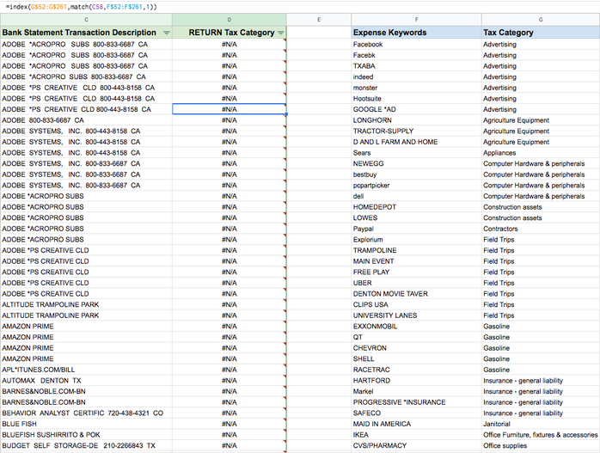
Task: Select the UNIVERSITY LANES keyword cell
Action: 416,315
